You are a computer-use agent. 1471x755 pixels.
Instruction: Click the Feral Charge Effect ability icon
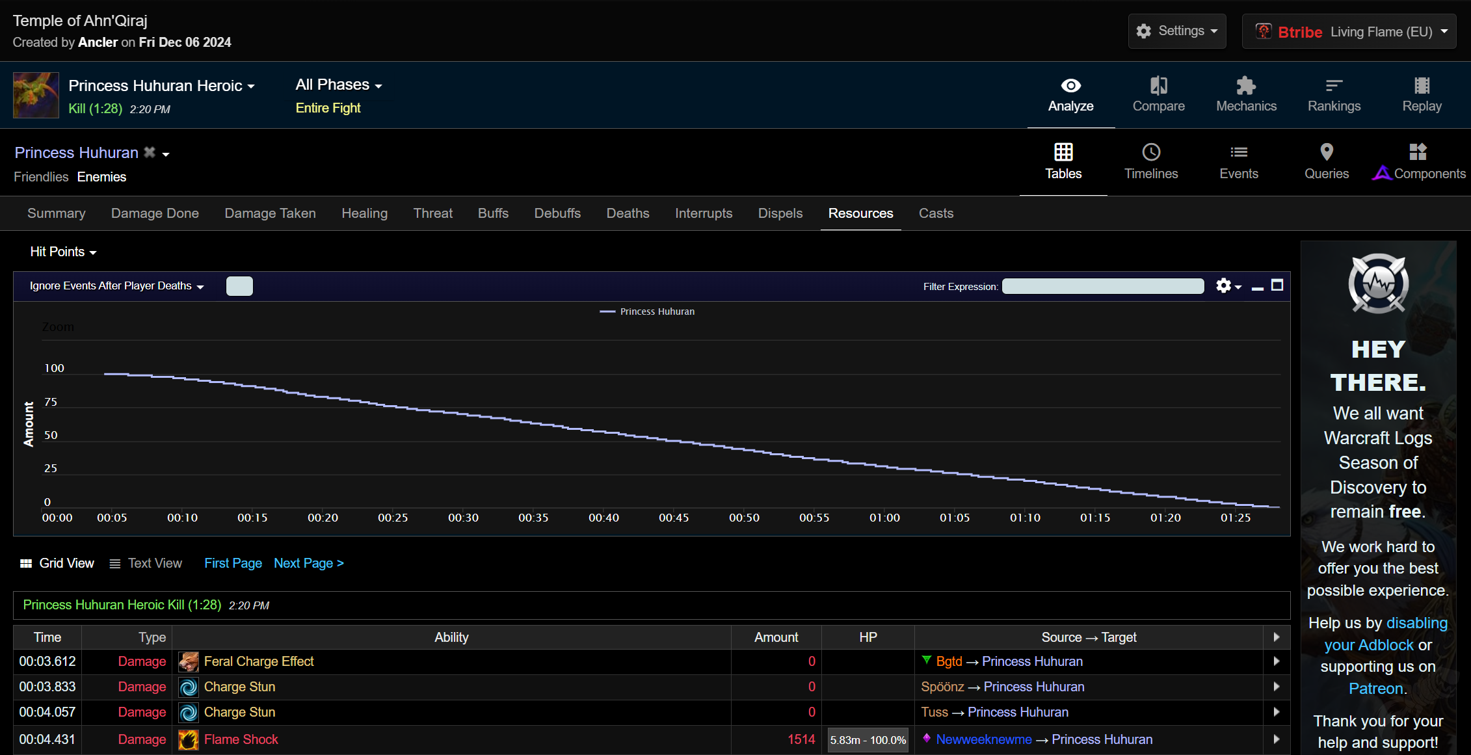[189, 662]
